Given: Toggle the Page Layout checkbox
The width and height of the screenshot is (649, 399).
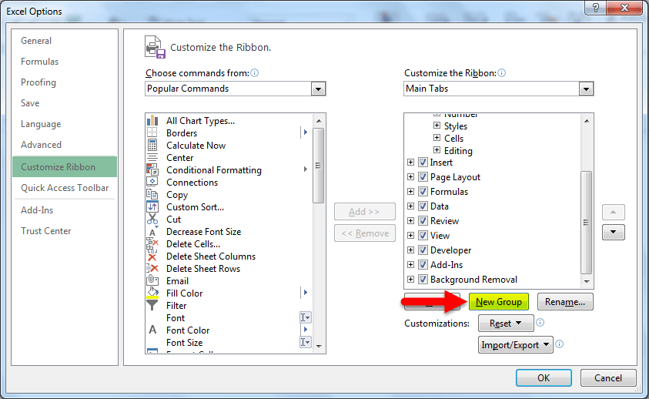Looking at the screenshot, I should click(x=423, y=177).
